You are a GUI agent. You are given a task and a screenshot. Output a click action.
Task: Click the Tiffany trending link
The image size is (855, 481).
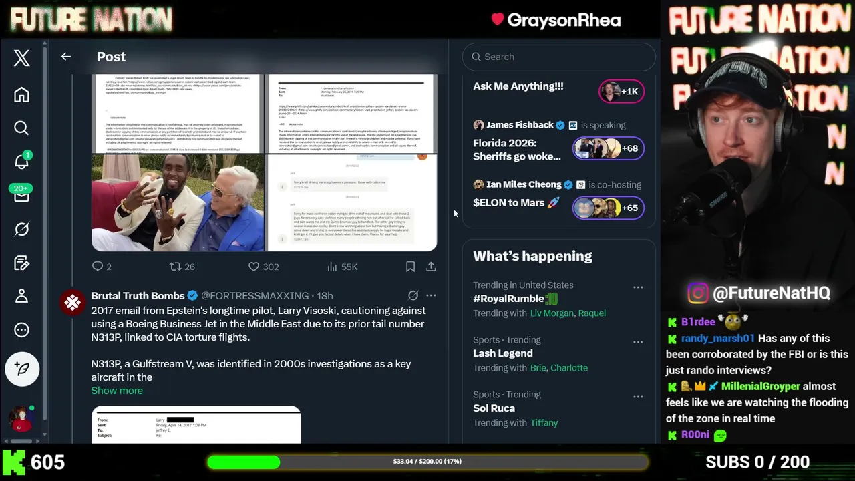click(544, 422)
